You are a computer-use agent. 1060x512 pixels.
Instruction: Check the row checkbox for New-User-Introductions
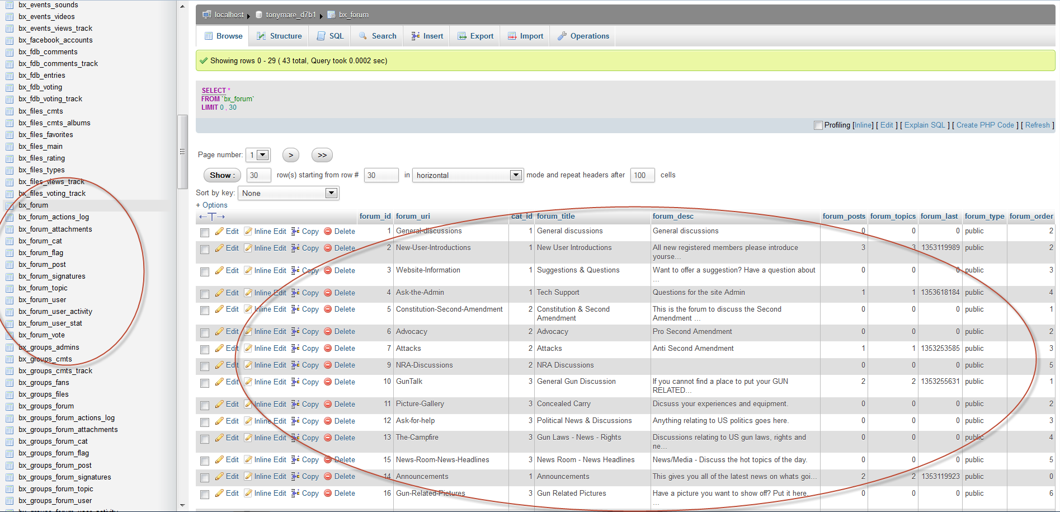[205, 249]
